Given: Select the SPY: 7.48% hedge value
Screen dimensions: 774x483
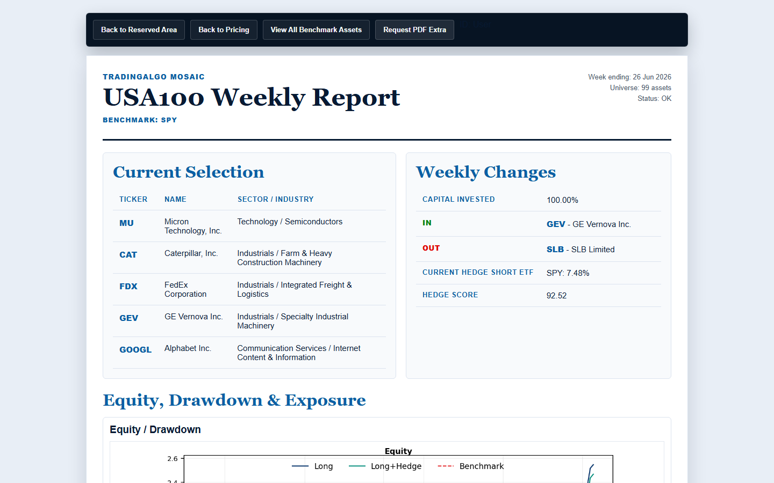Looking at the screenshot, I should (x=568, y=273).
